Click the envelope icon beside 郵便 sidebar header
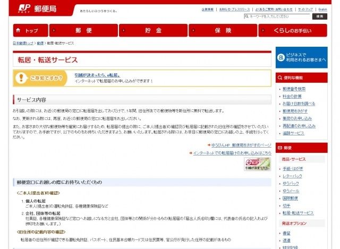340x249 pixels. (x=280, y=148)
